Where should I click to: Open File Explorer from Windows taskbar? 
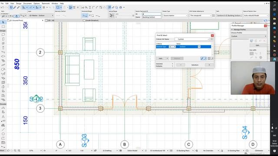pos(275,19)
